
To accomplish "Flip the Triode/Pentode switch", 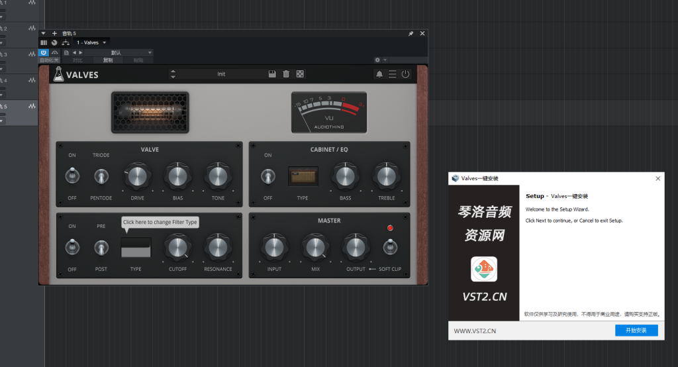I will pyautogui.click(x=101, y=176).
